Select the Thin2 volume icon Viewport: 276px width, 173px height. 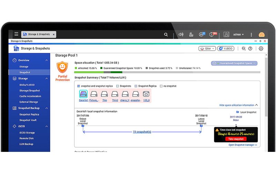pyautogui.click(x=115, y=94)
